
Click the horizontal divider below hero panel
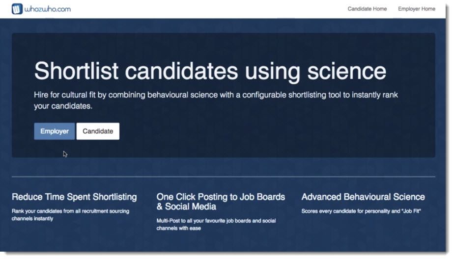(224, 177)
